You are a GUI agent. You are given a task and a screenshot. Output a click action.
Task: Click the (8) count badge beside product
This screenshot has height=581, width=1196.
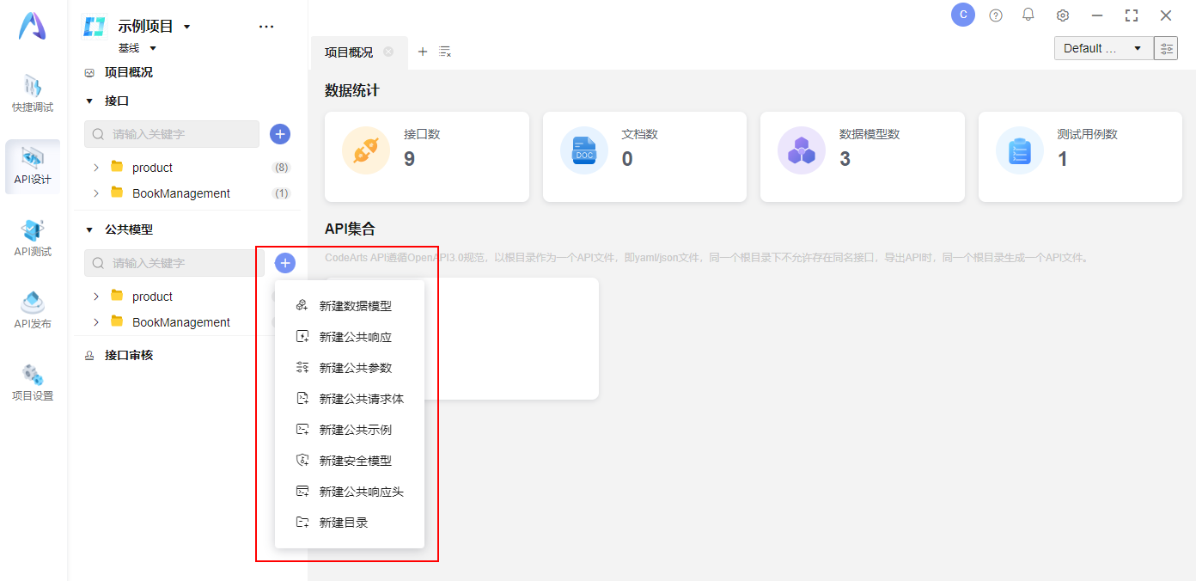click(281, 168)
